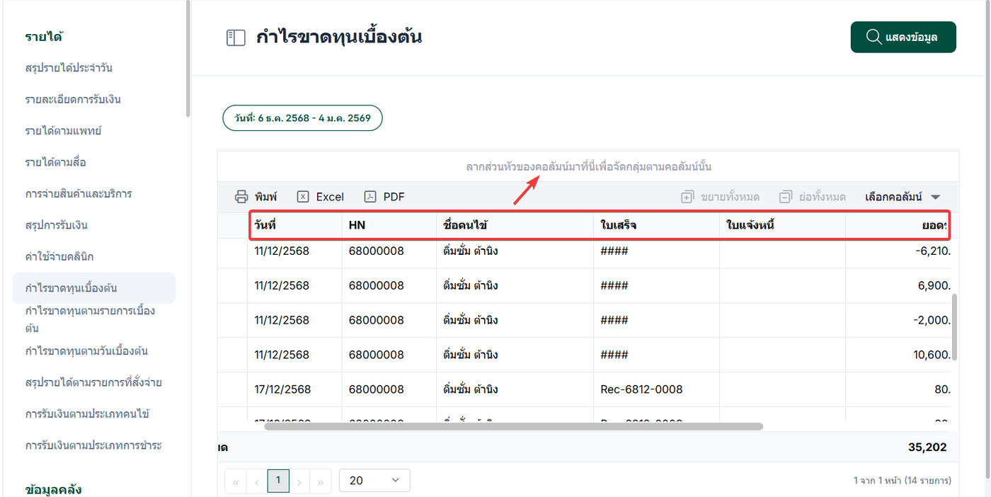Click the expand all (ขยายทั้งหมด) icon
Image resolution: width=991 pixels, height=497 pixels.
point(687,197)
